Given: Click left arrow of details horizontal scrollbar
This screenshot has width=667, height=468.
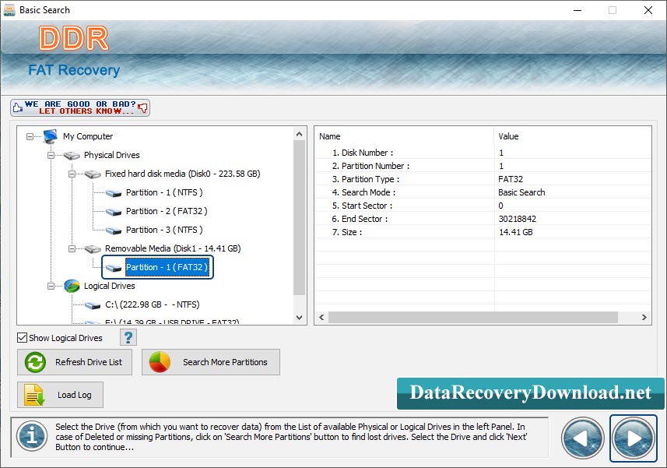Looking at the screenshot, I should pyautogui.click(x=321, y=318).
